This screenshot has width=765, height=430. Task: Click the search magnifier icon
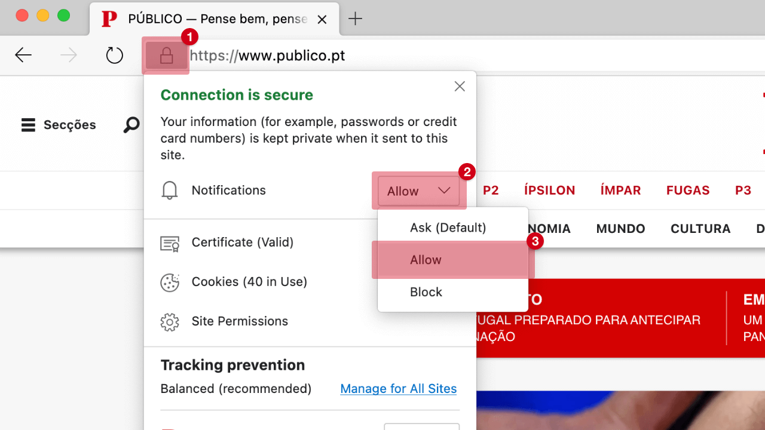click(131, 125)
